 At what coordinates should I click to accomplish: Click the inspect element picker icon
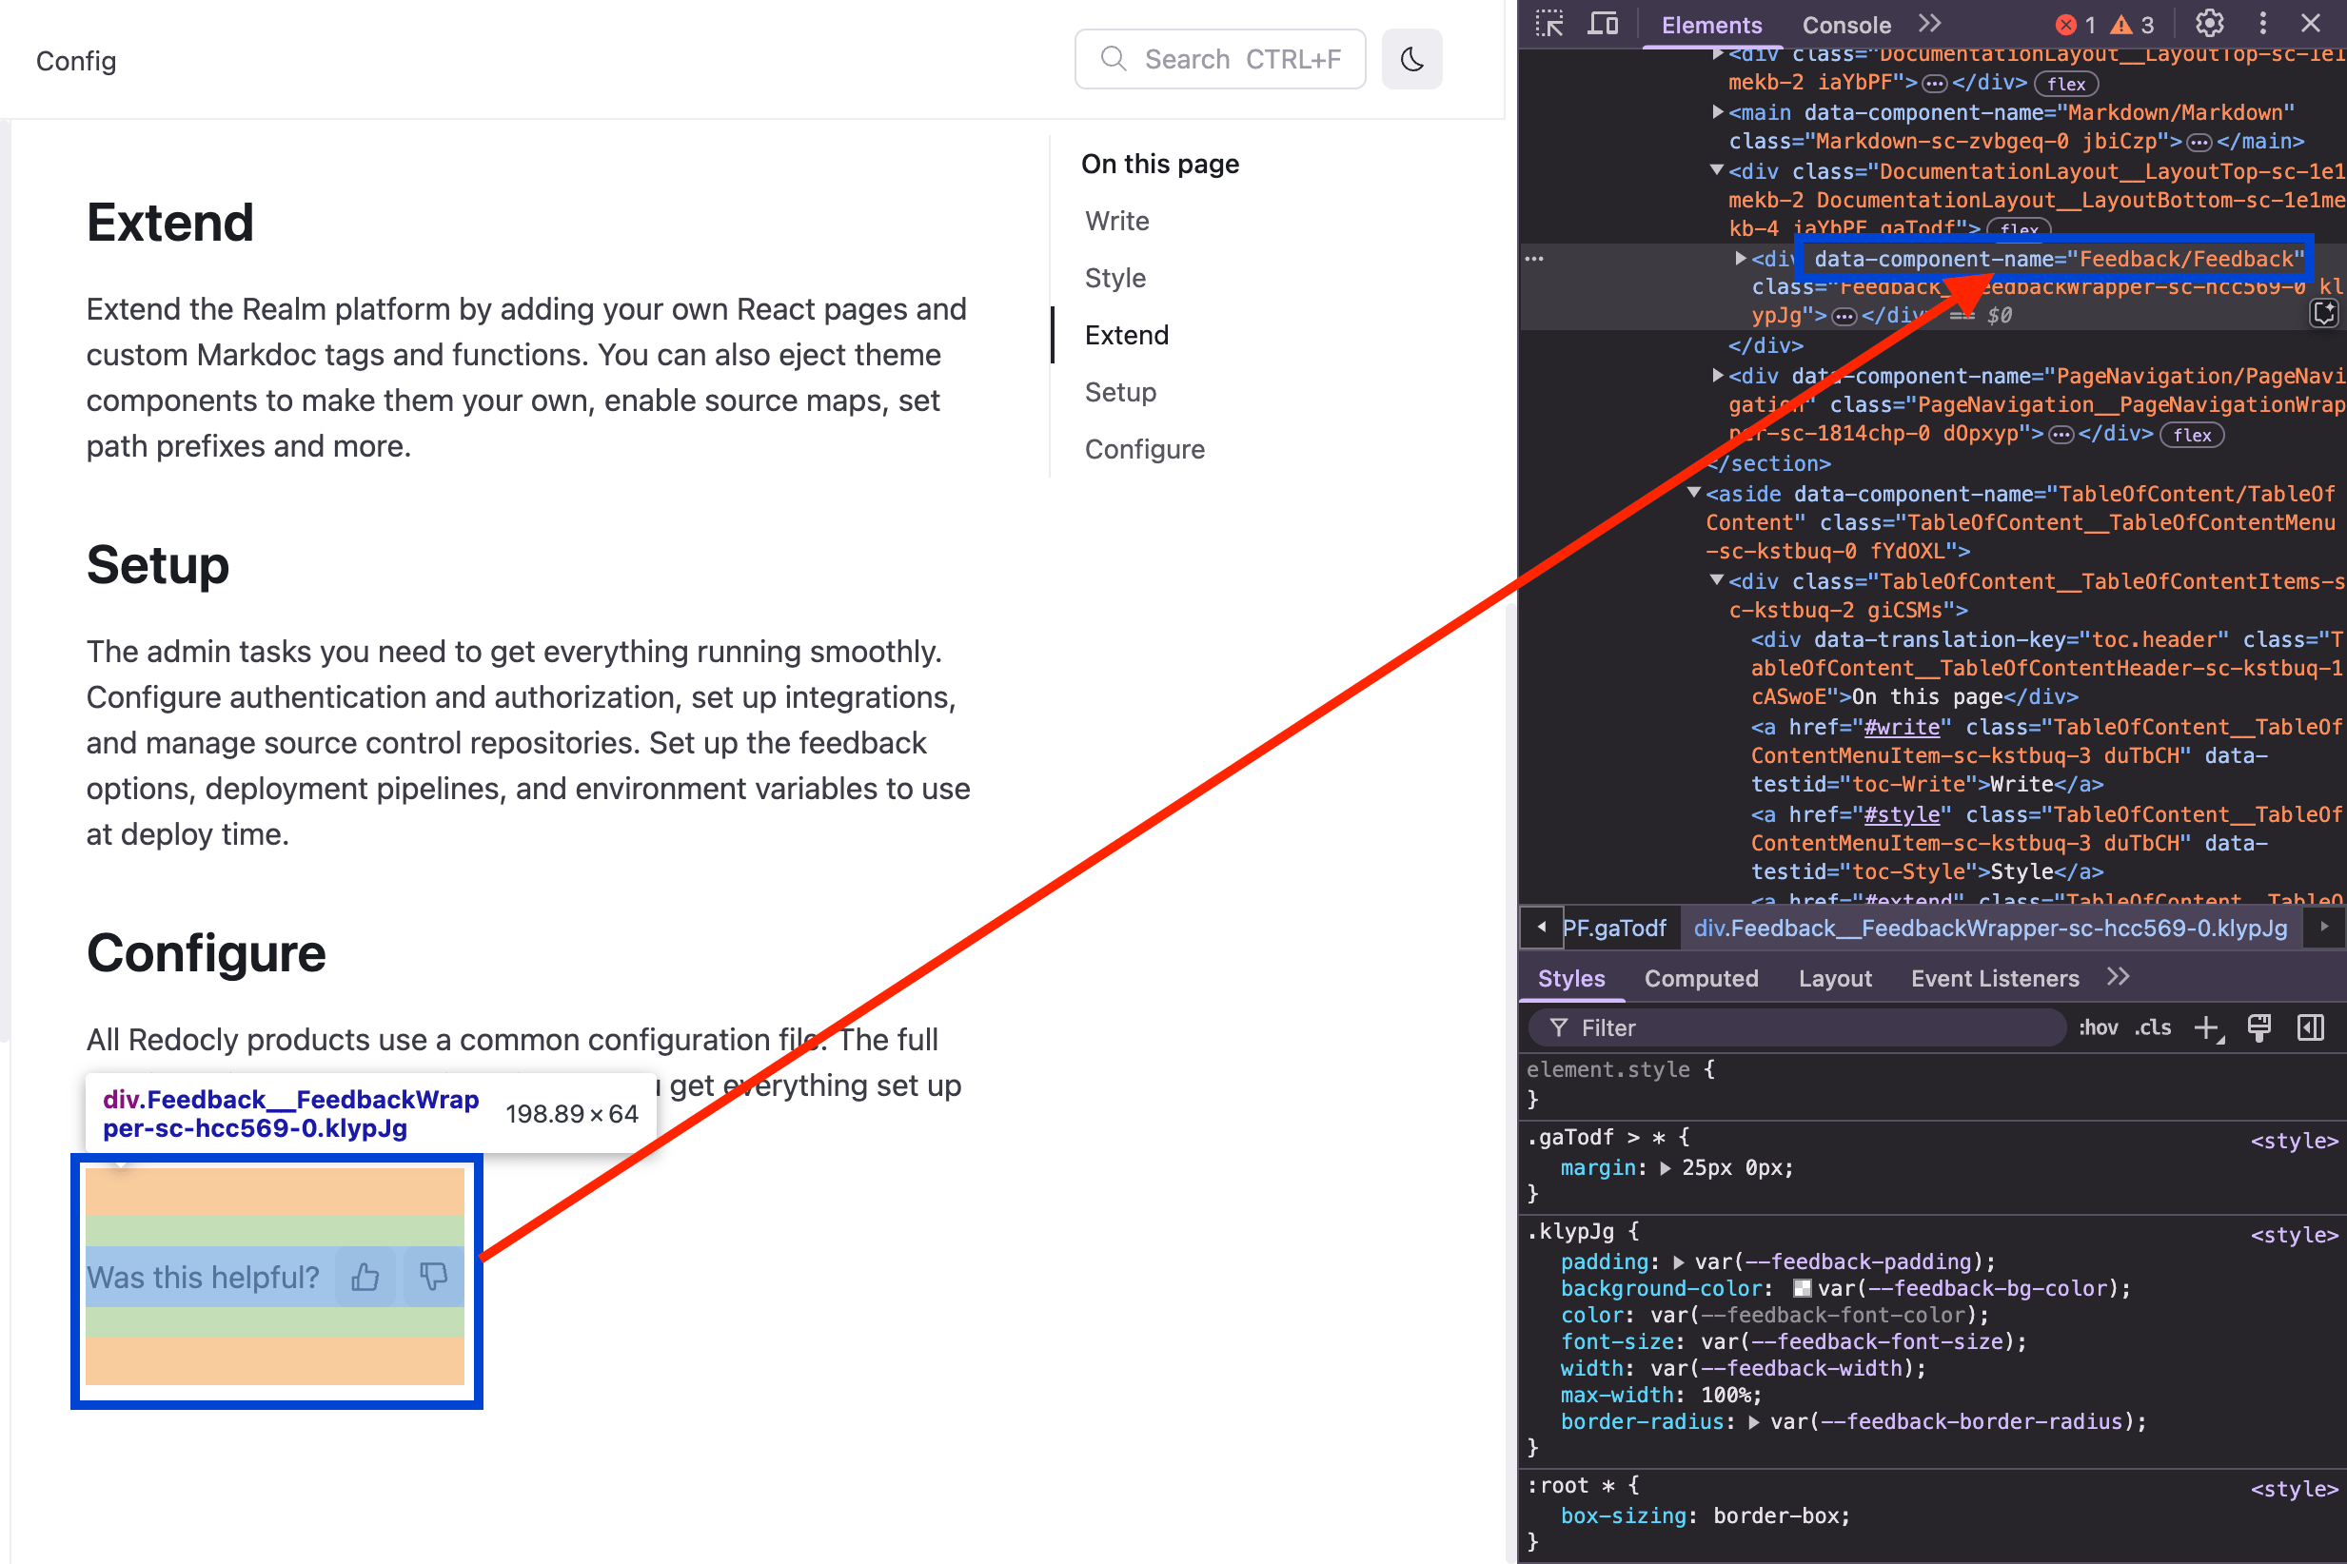point(1549,24)
